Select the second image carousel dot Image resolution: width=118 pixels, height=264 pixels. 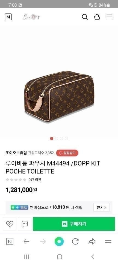57,138
